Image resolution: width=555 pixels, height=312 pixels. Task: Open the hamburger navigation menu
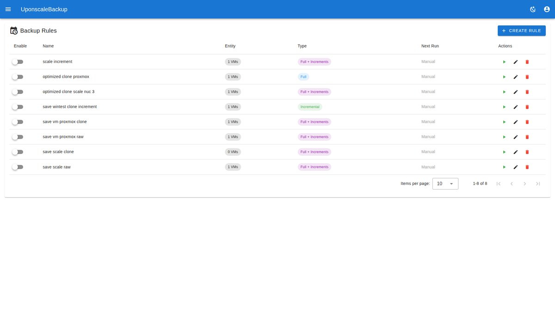coord(8,9)
